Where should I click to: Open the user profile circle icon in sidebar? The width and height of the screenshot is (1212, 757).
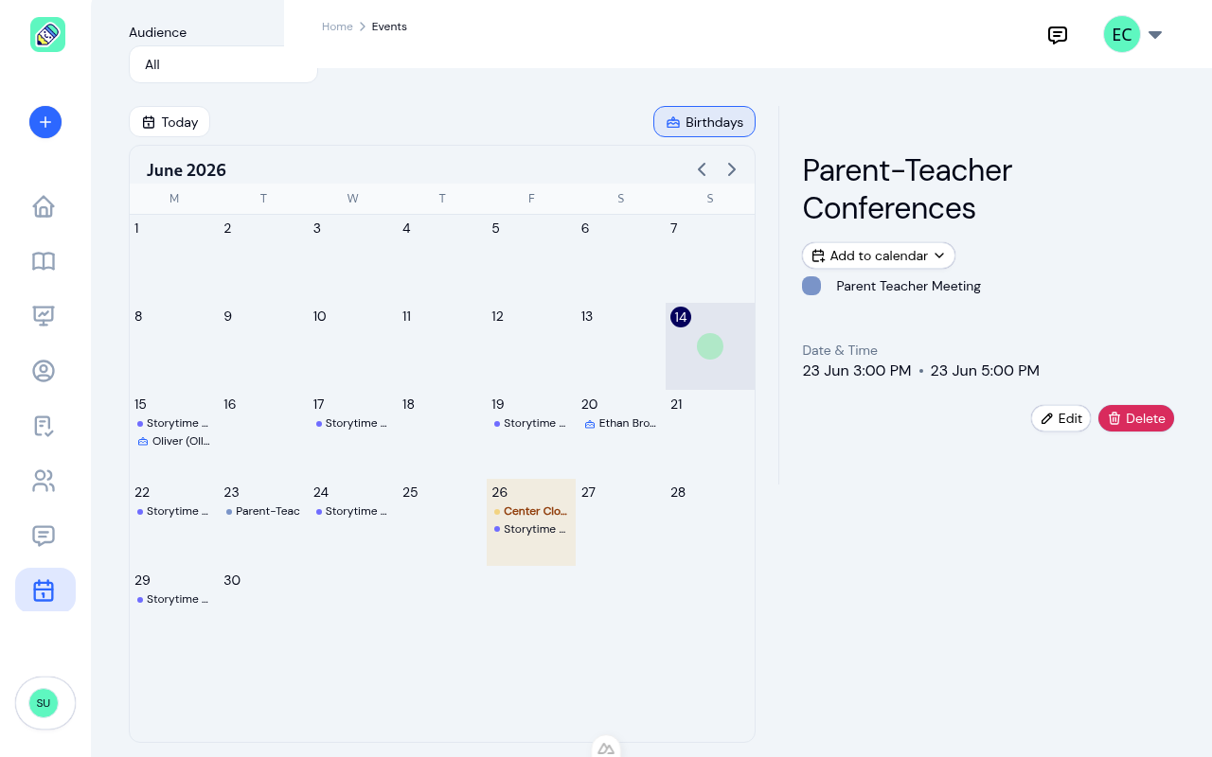(x=44, y=371)
